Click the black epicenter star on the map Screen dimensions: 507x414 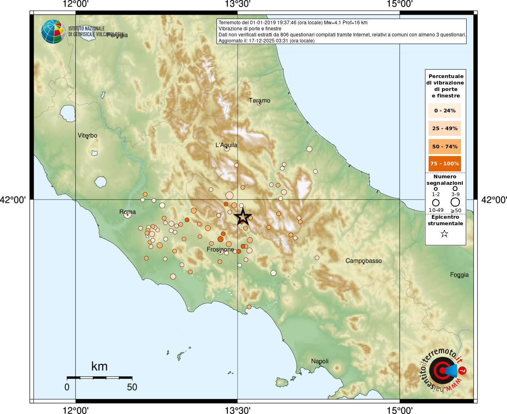243,217
